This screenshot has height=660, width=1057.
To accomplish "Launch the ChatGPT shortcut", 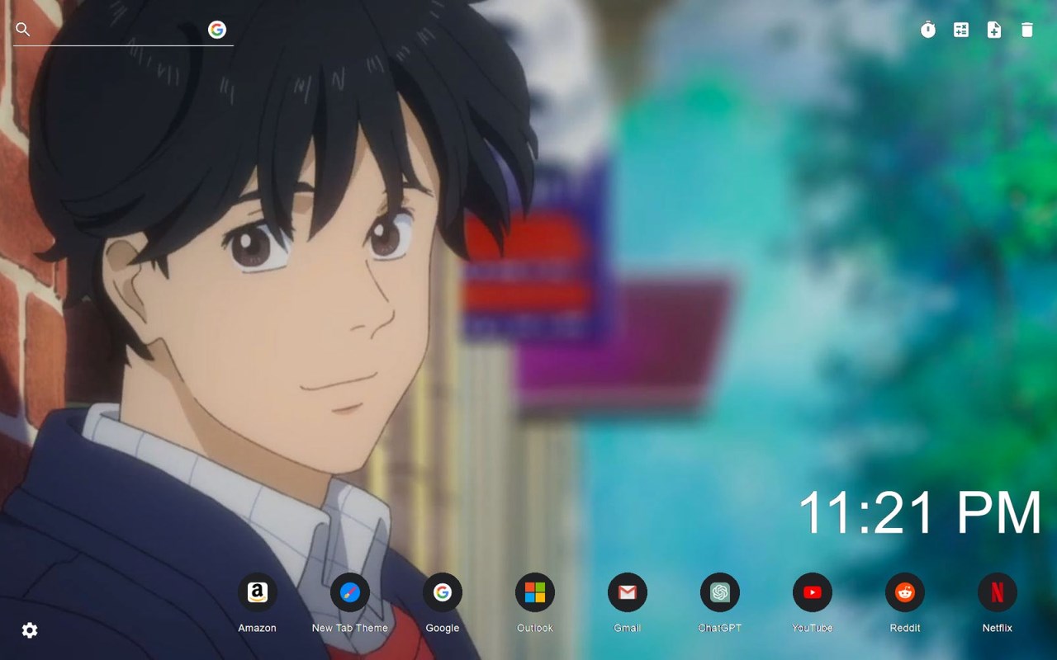I will click(x=720, y=592).
